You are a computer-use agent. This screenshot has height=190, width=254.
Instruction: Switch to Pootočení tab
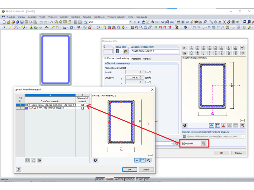point(136,59)
